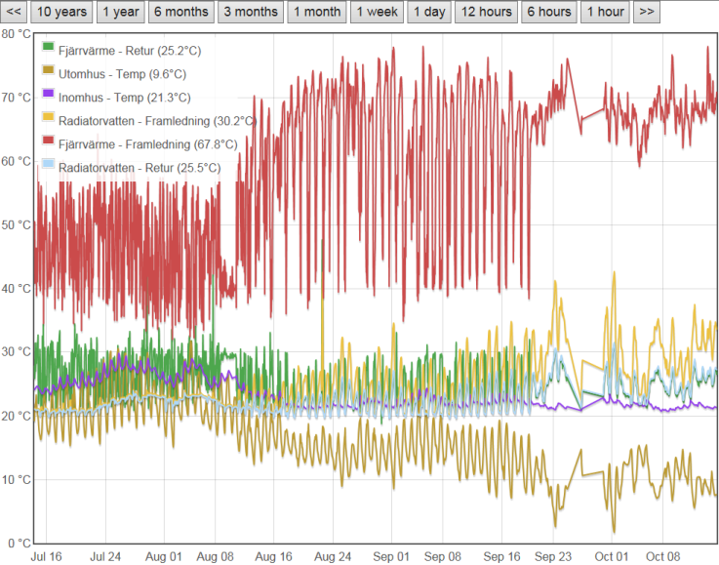Select the 1 year time range

pyautogui.click(x=121, y=12)
